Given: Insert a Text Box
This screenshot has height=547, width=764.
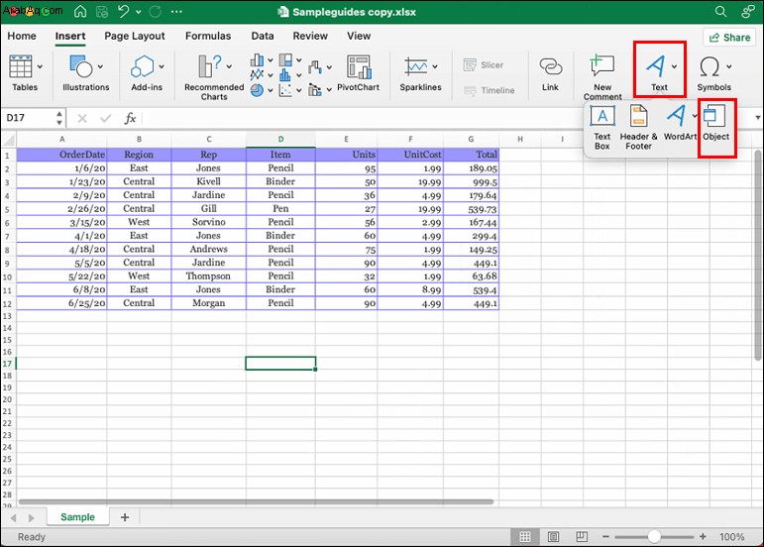Looking at the screenshot, I should coord(602,128).
